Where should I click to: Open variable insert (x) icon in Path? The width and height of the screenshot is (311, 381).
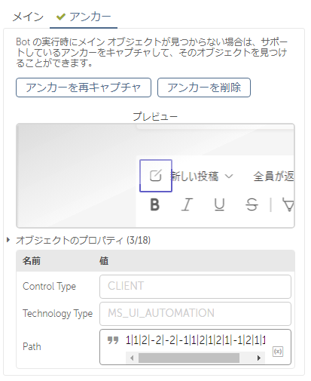(x=278, y=352)
